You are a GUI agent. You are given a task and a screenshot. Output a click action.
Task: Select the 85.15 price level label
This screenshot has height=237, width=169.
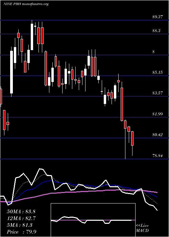158,72
